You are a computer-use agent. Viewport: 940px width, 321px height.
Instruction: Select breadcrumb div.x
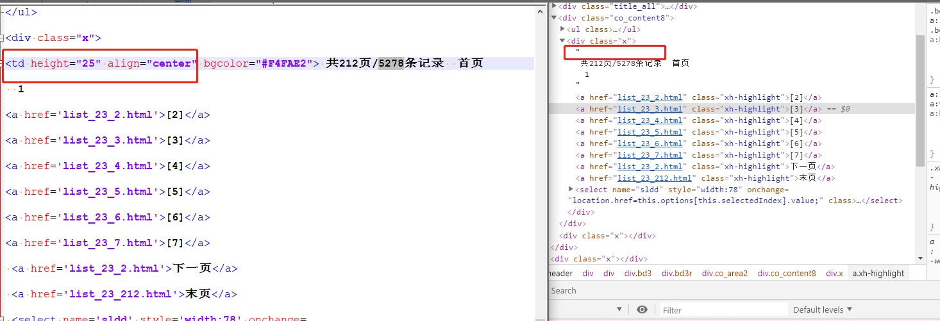[834, 273]
